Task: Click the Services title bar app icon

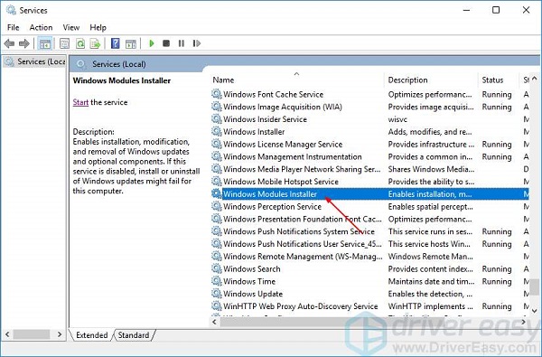Action: pyautogui.click(x=11, y=10)
